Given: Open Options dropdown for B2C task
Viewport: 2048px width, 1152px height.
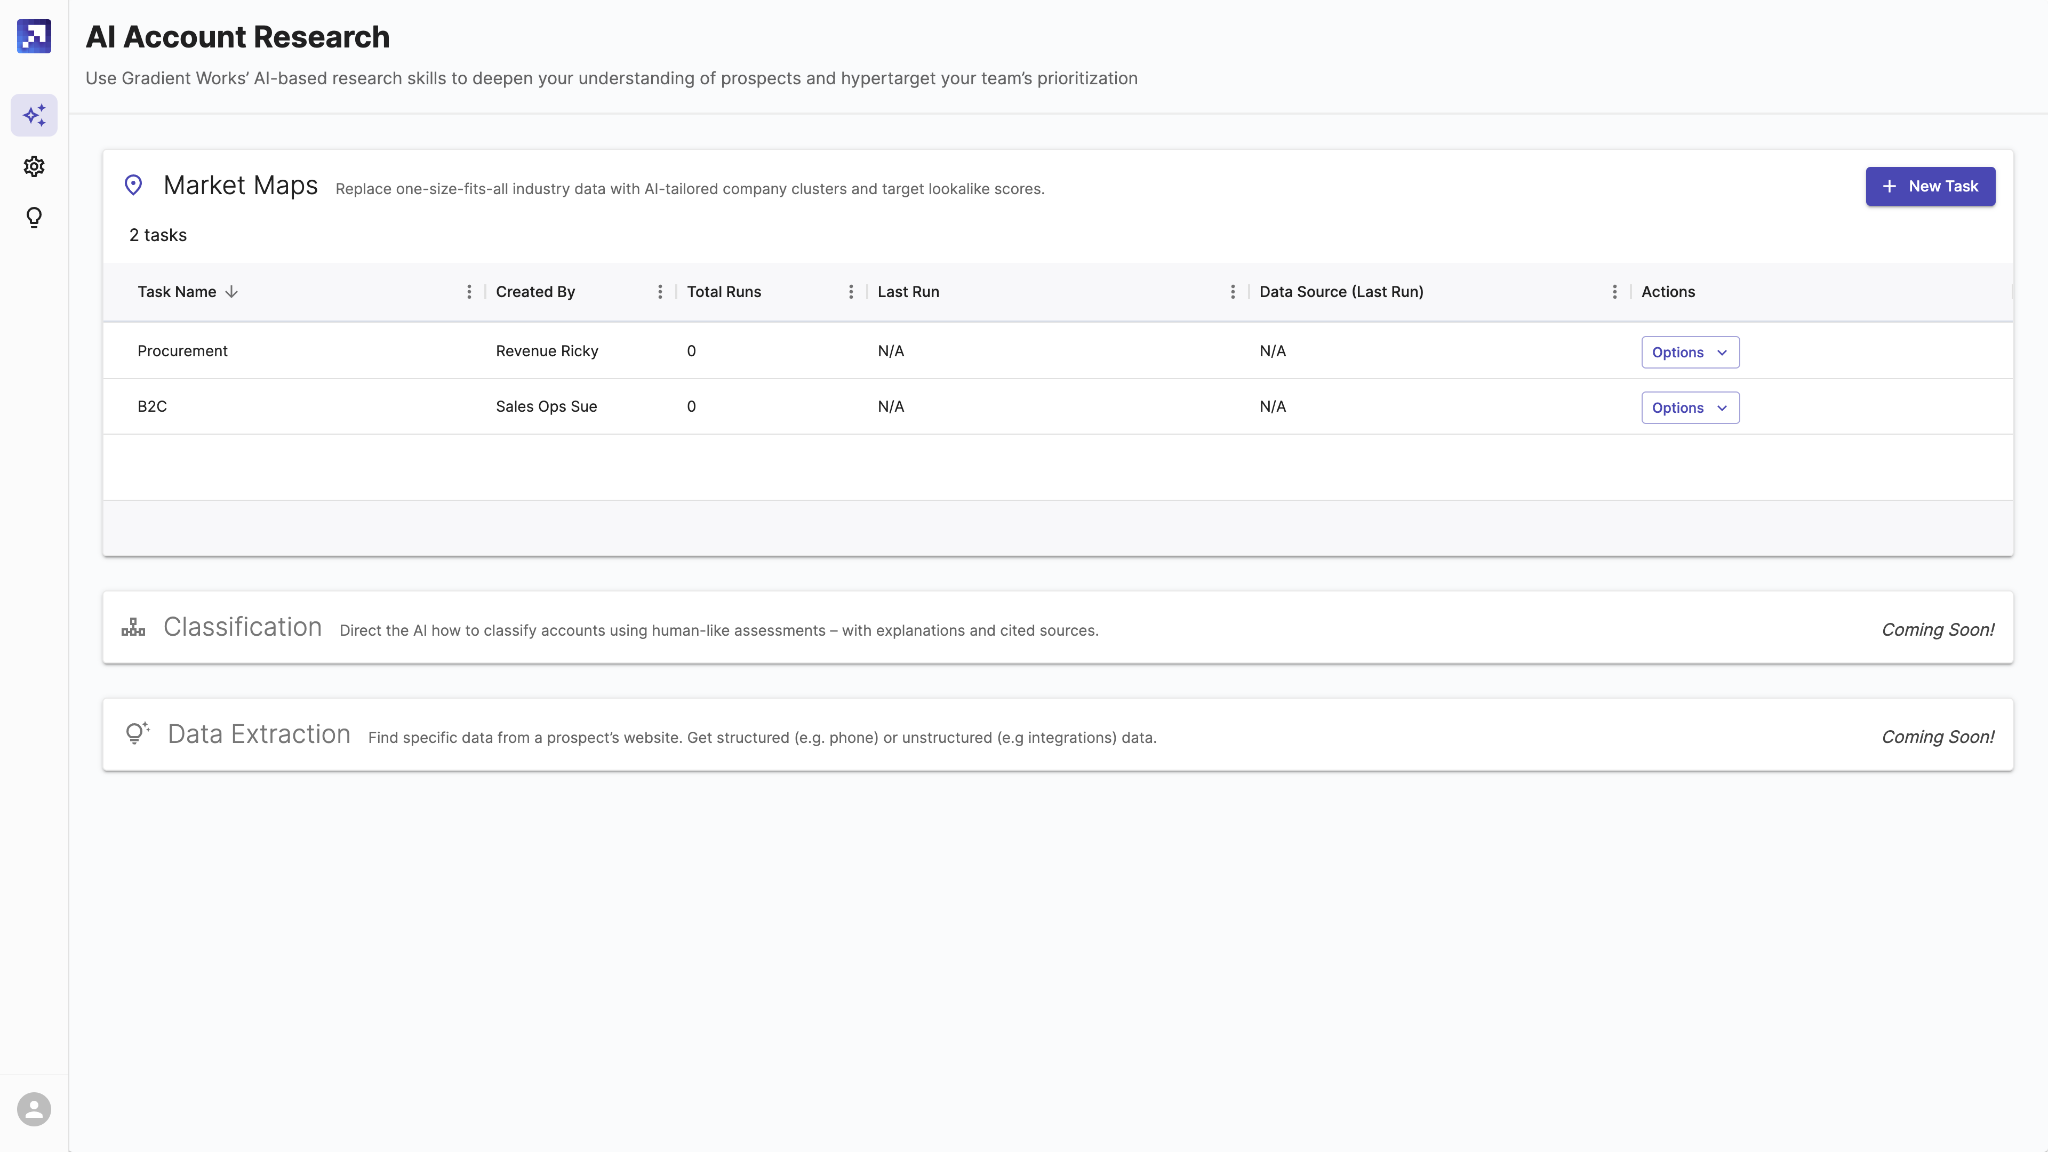Looking at the screenshot, I should click(1690, 408).
